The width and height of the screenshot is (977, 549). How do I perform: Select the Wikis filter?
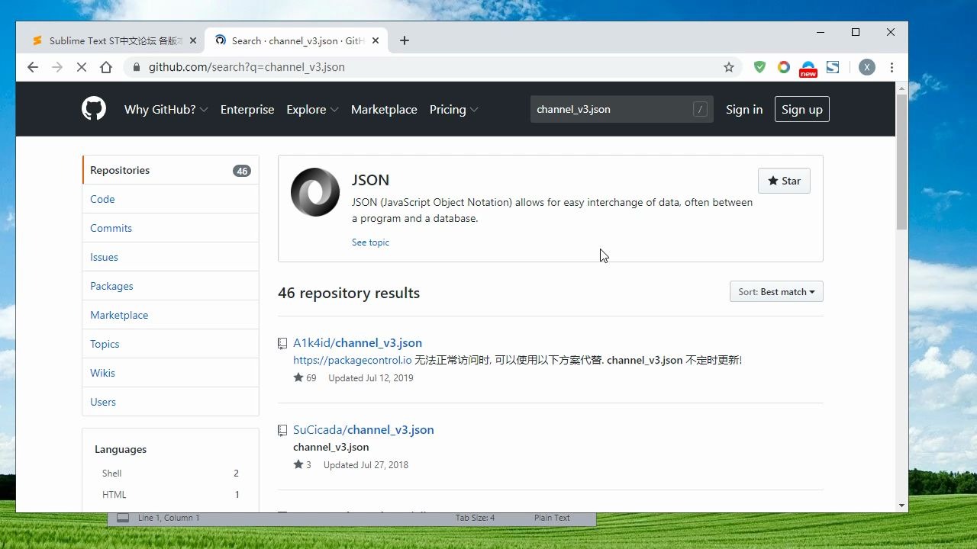171,373
